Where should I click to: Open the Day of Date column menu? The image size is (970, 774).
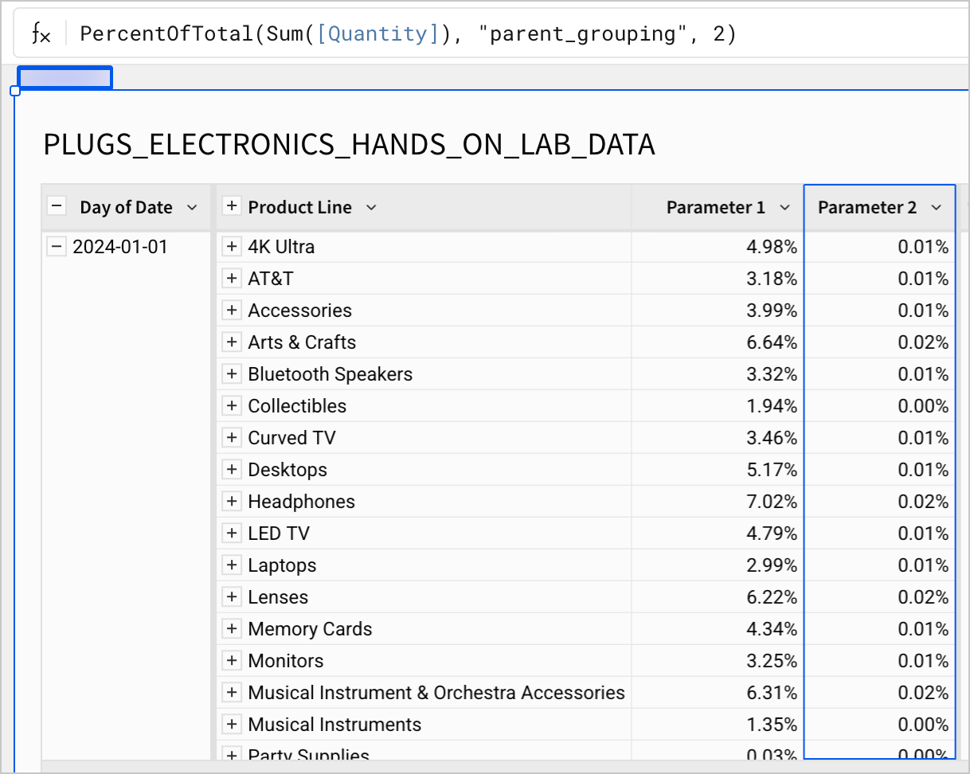(x=192, y=207)
